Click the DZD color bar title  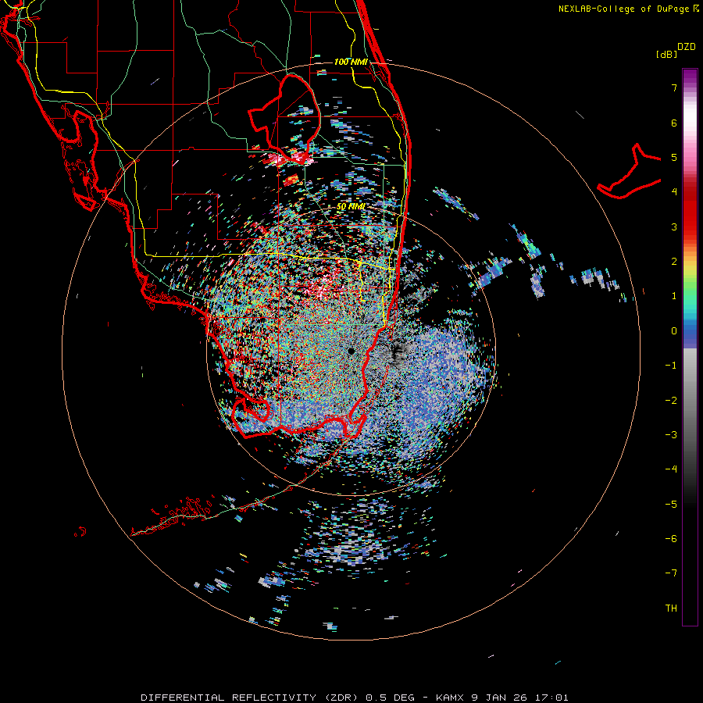coord(687,47)
